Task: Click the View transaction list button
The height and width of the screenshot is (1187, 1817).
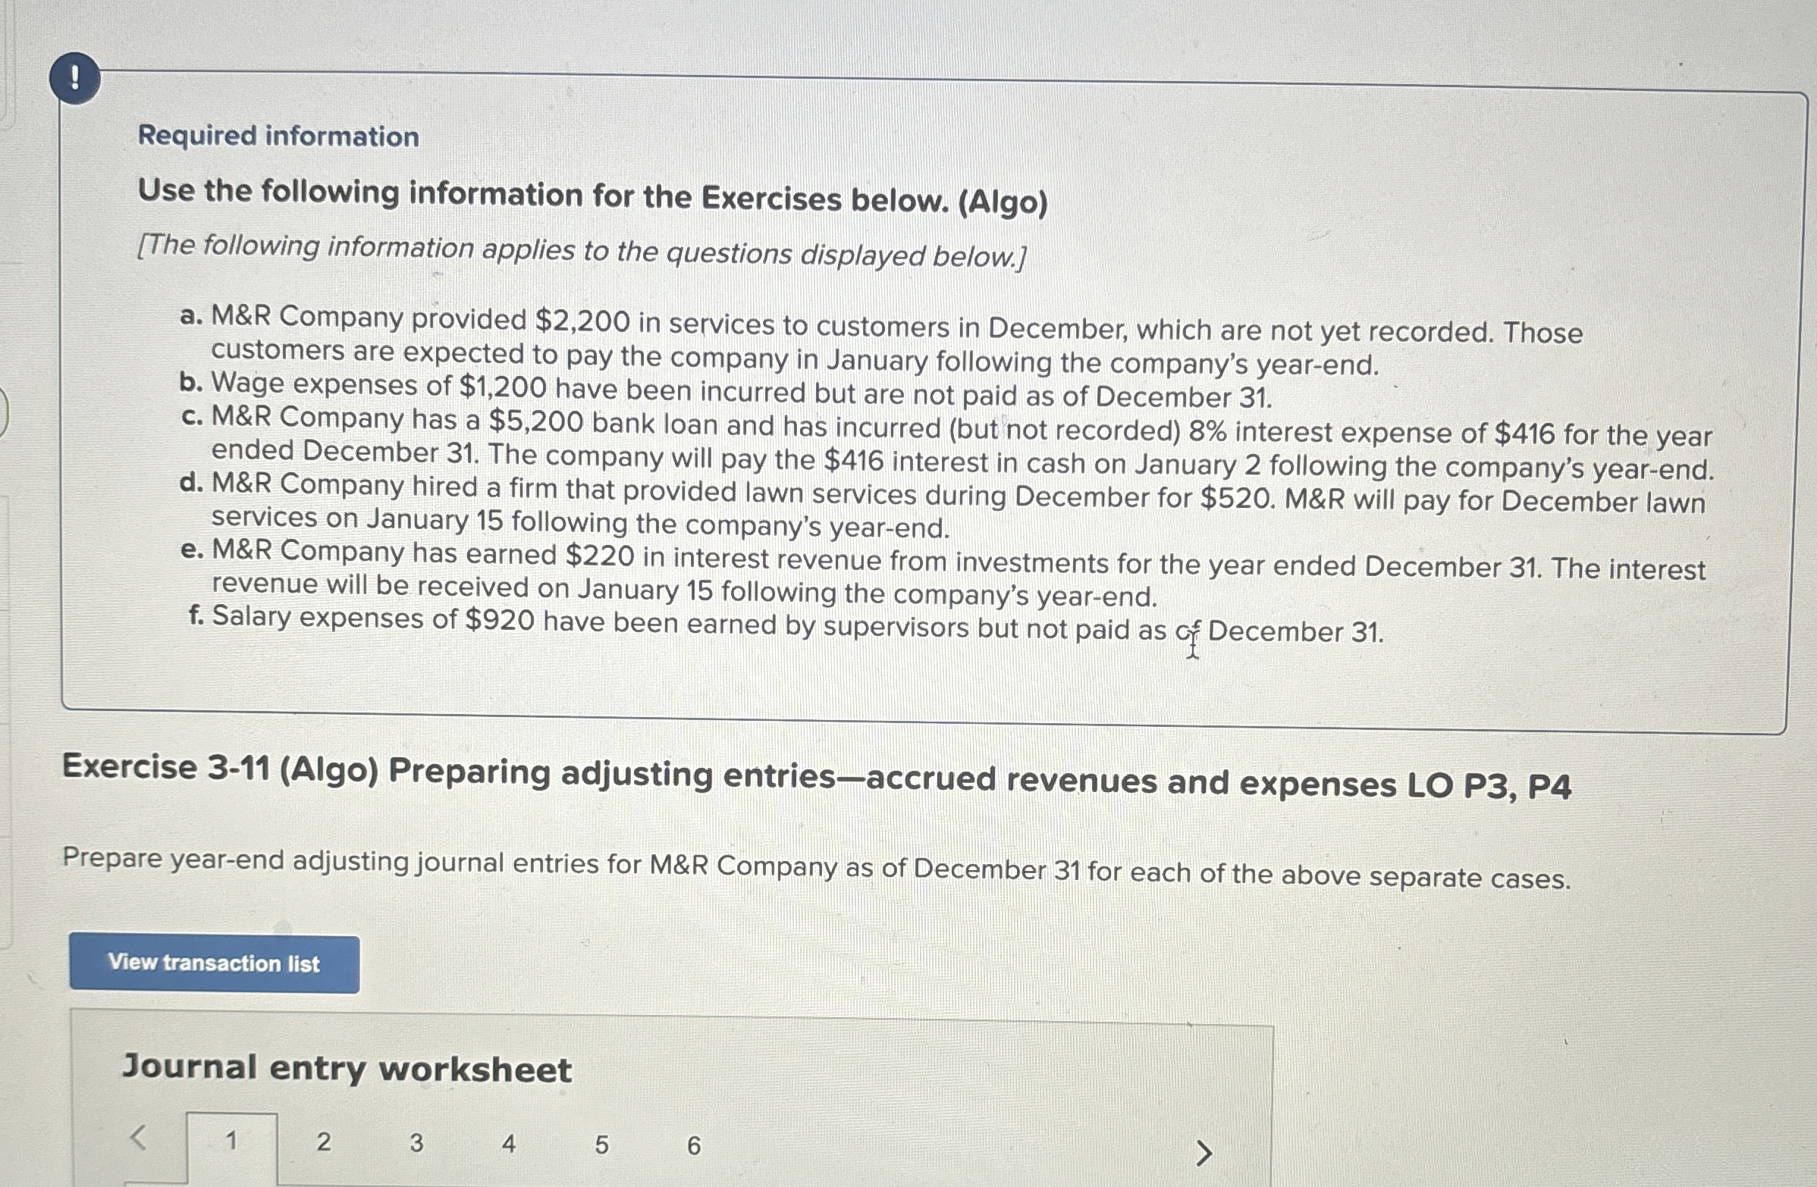Action: [x=214, y=963]
